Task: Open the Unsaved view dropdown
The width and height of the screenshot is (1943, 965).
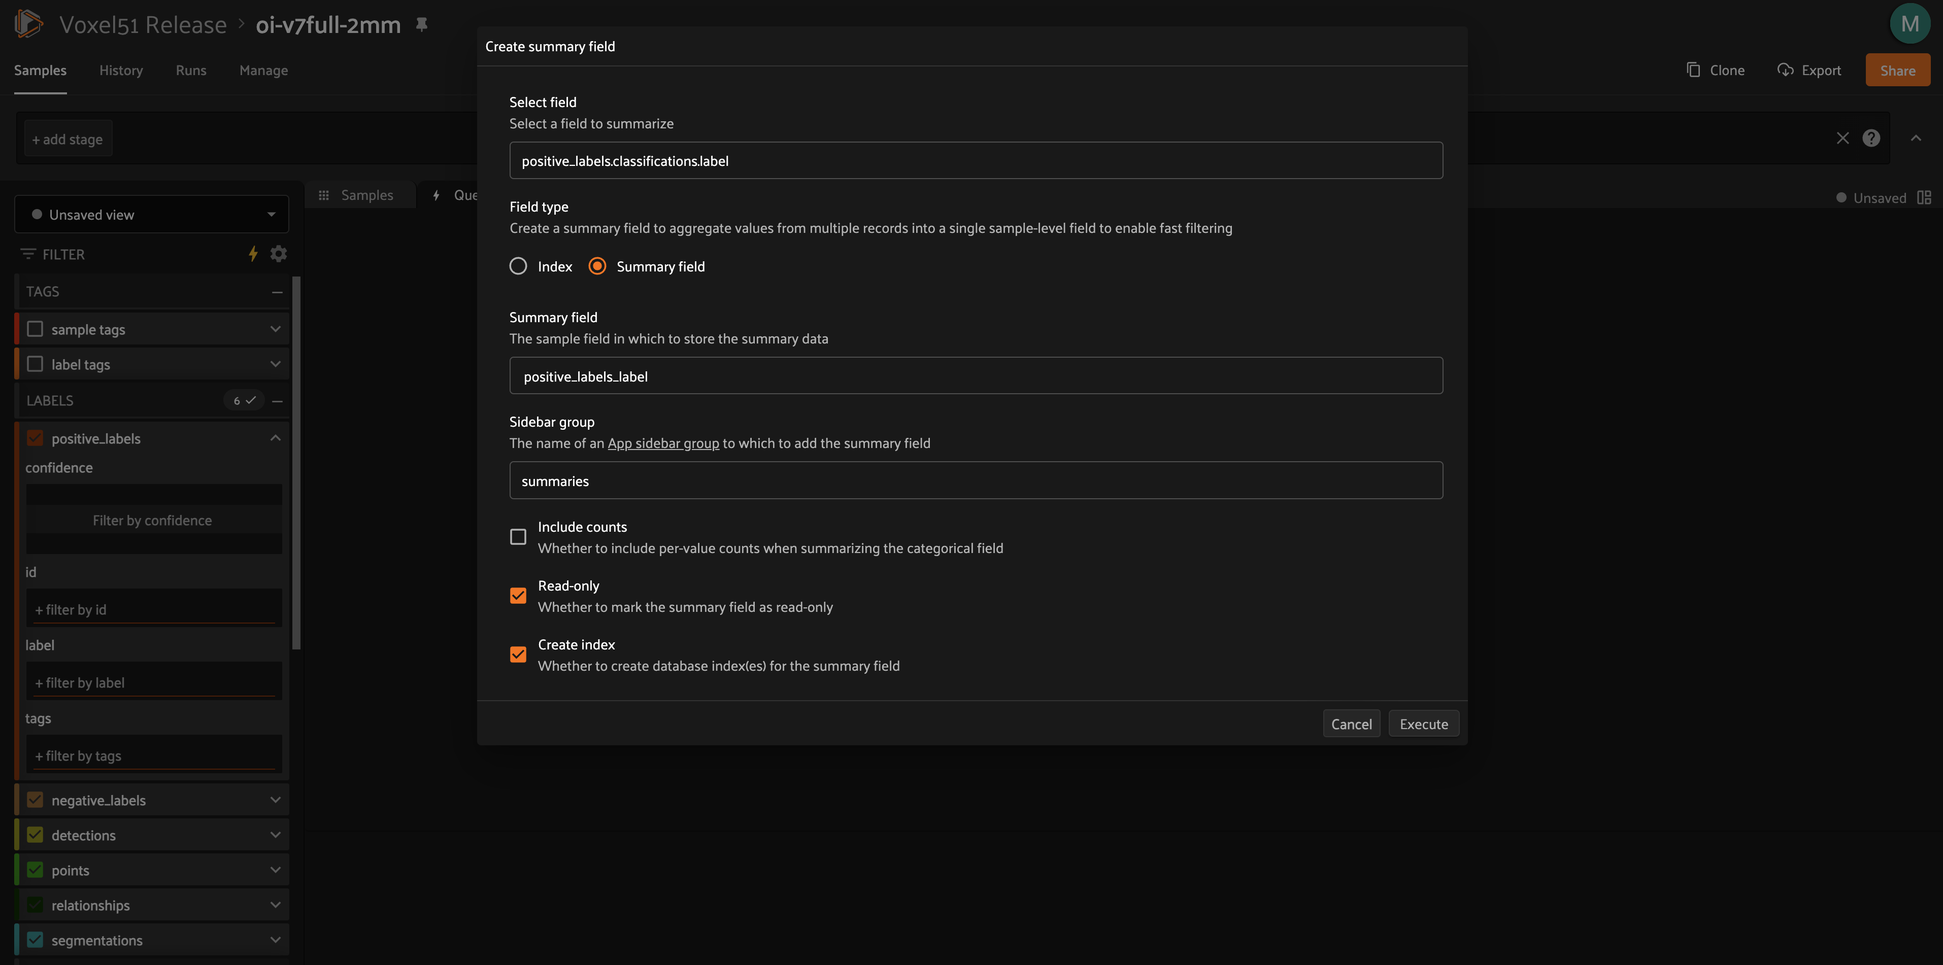Action: point(152,214)
